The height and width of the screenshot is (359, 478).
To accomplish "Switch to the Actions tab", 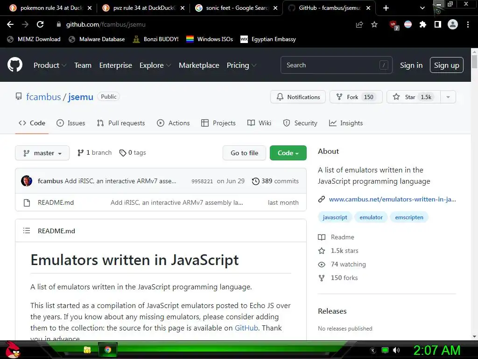I will (173, 123).
